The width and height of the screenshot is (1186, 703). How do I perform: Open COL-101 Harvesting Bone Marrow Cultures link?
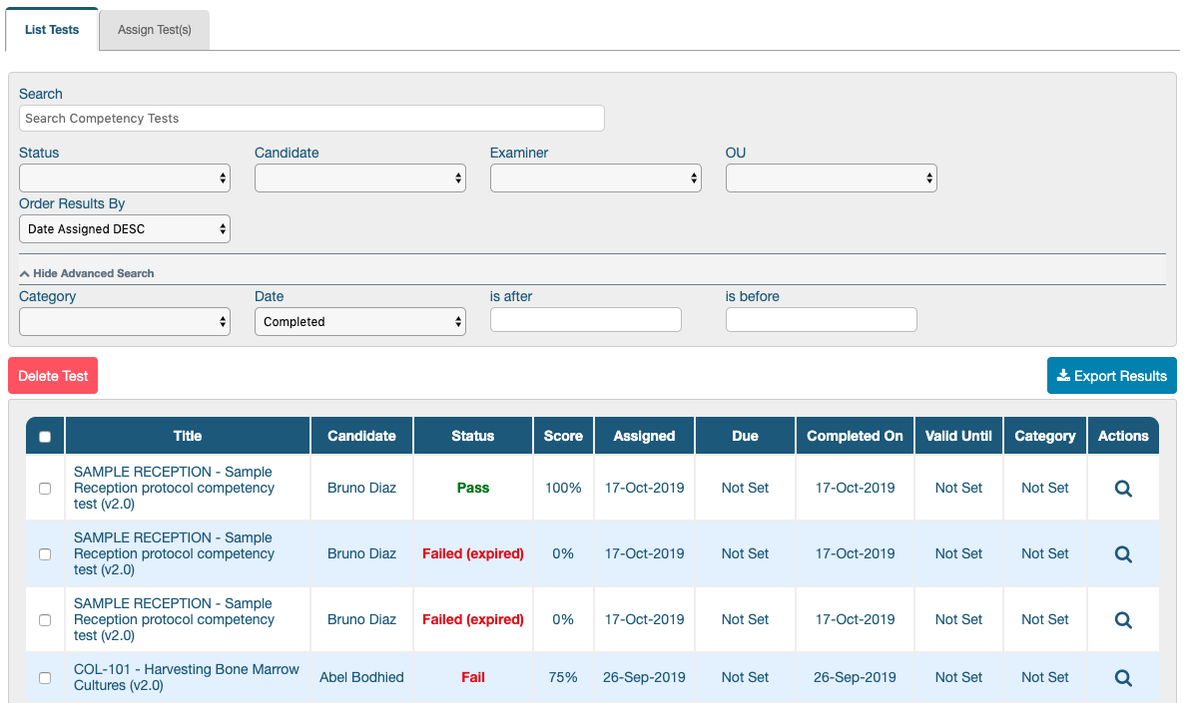point(186,677)
